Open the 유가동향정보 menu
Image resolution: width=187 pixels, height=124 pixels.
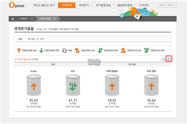103,5
